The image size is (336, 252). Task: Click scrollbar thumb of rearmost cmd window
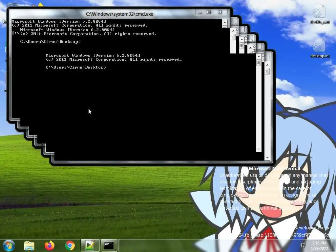pyautogui.click(x=267, y=71)
